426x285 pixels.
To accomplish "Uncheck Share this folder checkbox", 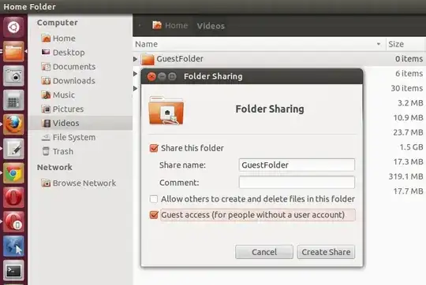I will click(154, 148).
